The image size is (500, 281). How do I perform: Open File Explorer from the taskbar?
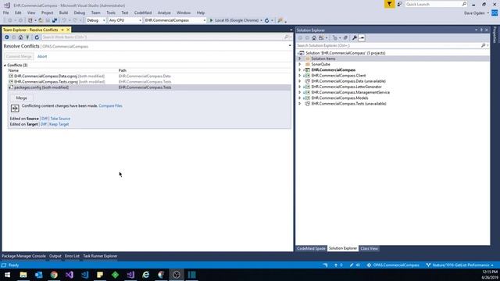pos(23,275)
